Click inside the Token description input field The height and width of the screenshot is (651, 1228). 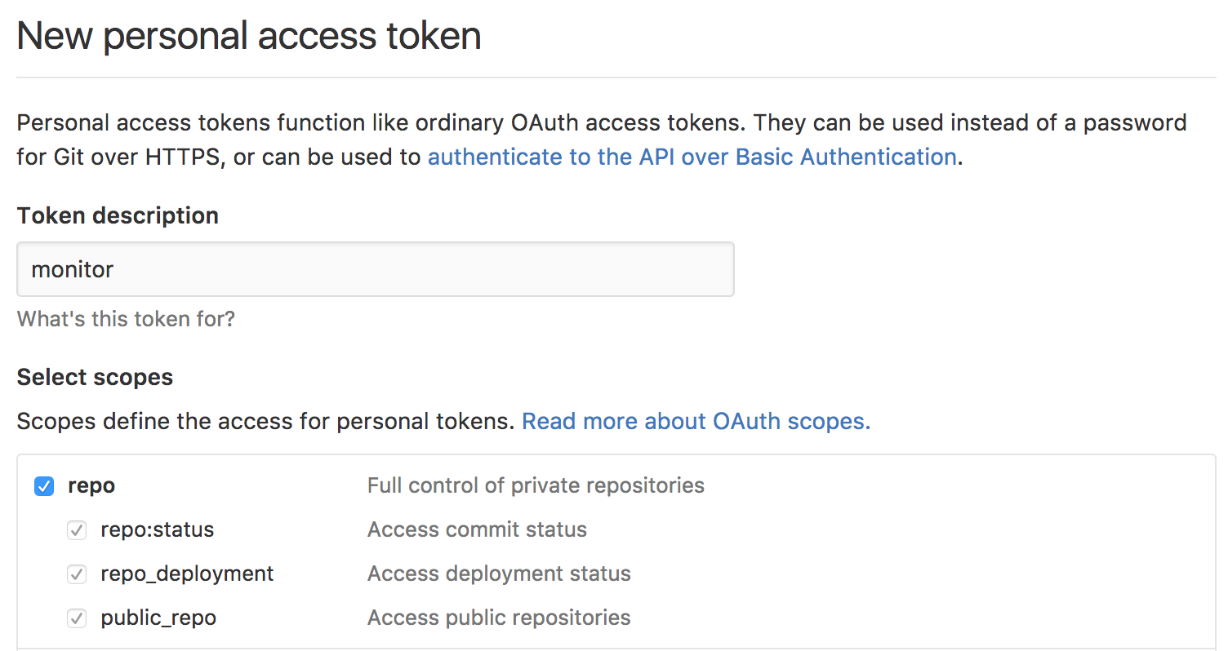coord(376,269)
